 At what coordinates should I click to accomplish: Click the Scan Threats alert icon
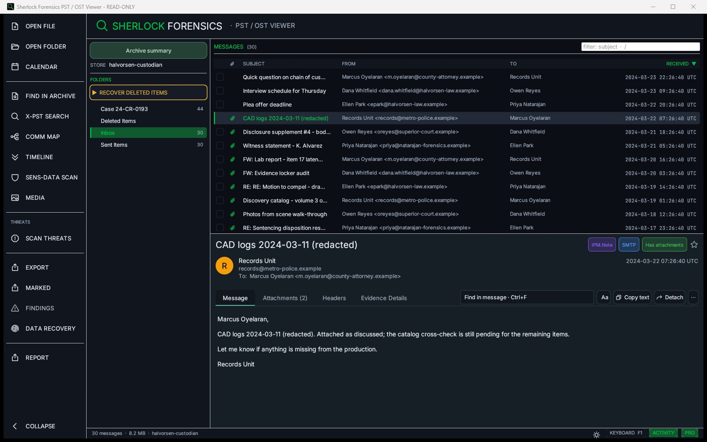tap(15, 238)
